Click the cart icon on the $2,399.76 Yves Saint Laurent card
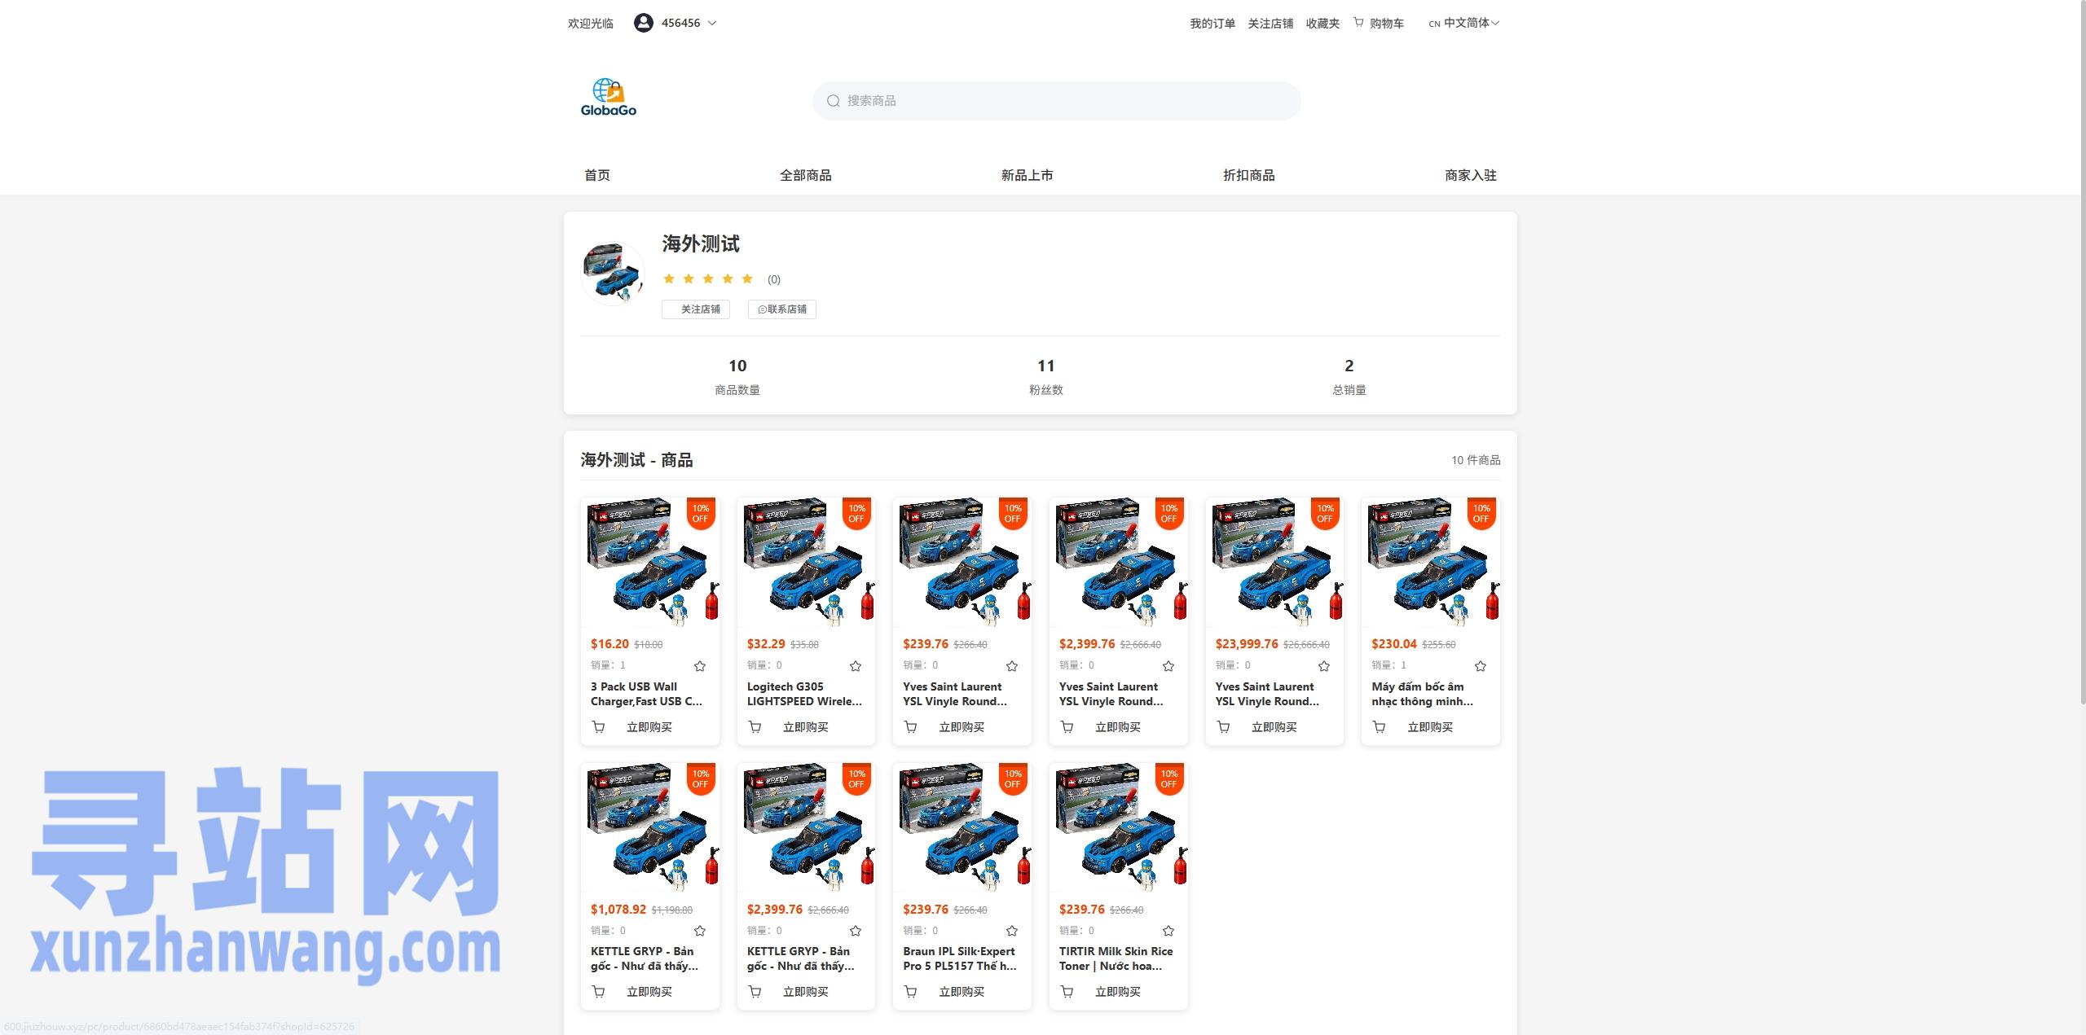Screen dimensions: 2086x1035 tap(1067, 727)
